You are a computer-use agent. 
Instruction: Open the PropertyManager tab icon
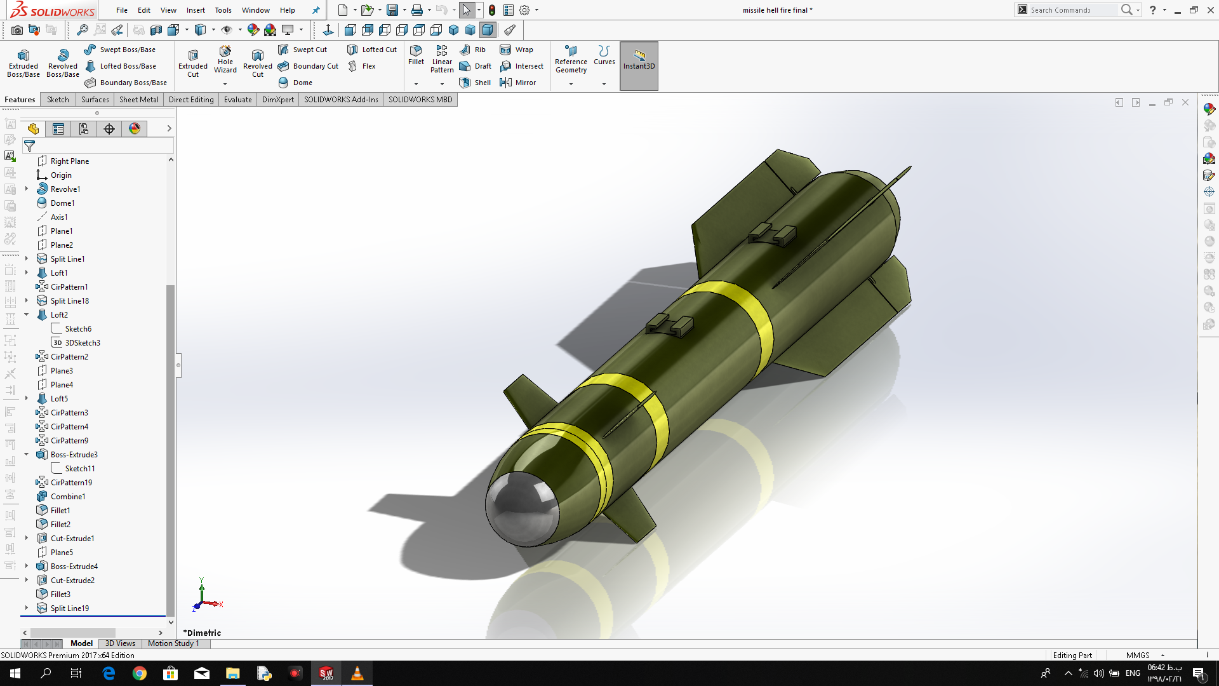pos(58,129)
